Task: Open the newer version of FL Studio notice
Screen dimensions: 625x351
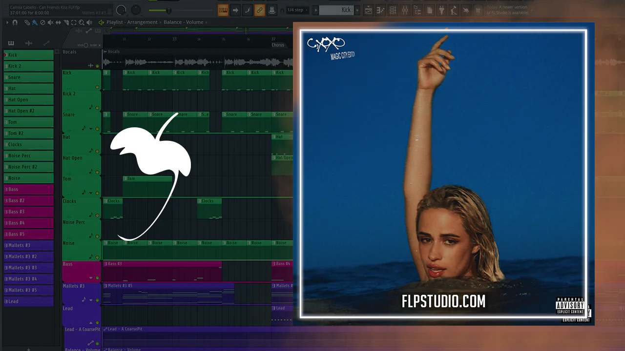Action: point(507,10)
